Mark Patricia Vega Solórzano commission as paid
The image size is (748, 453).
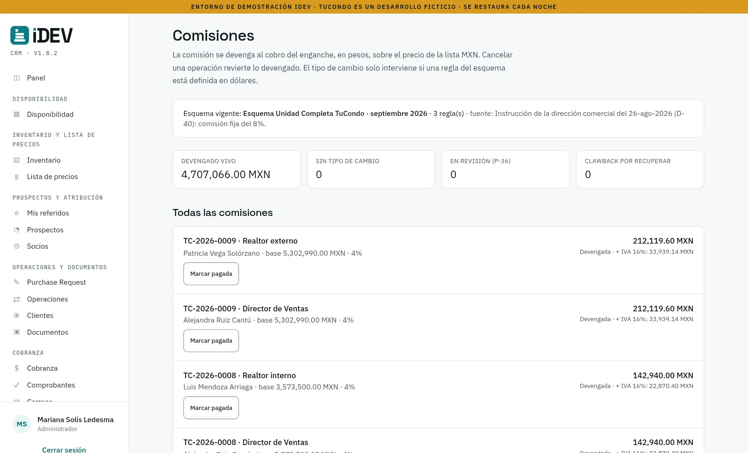[211, 273]
